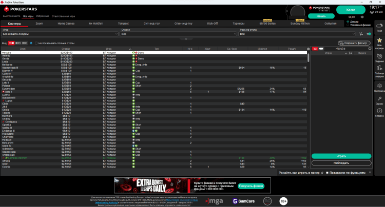This screenshot has width=385, height=207.
Task: Open the Игра dropdown (Без лимита Холдем)
Action: [x=60, y=34]
